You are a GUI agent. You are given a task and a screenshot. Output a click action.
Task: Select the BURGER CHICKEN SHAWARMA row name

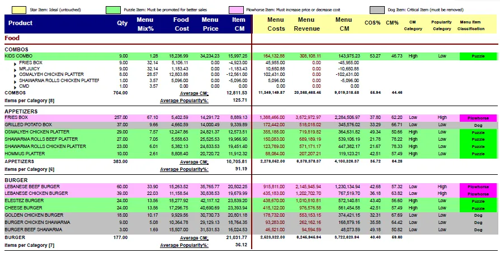[x=37, y=222]
